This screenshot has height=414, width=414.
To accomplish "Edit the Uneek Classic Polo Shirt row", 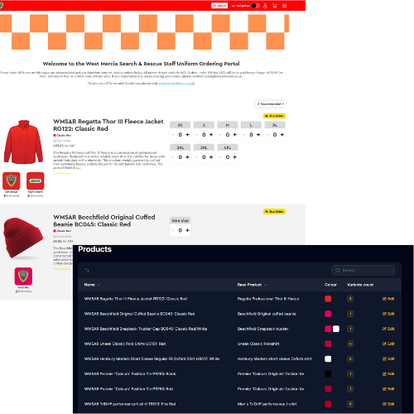I will point(388,344).
